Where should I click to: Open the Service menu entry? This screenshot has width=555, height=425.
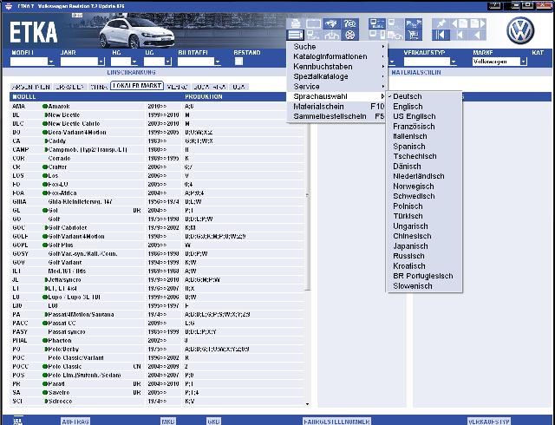tap(337, 87)
